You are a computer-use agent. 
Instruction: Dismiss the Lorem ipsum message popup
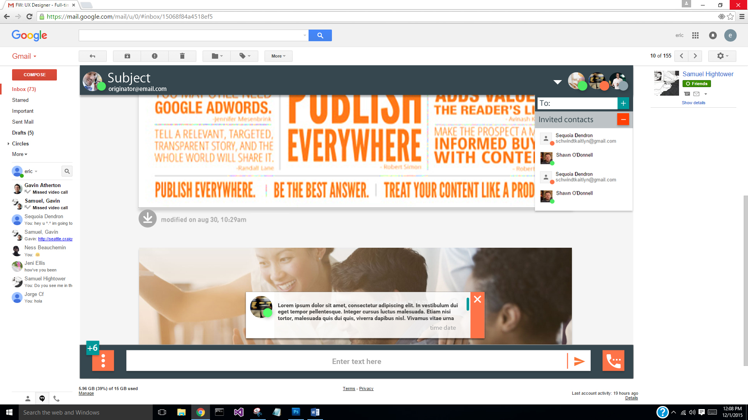(477, 299)
